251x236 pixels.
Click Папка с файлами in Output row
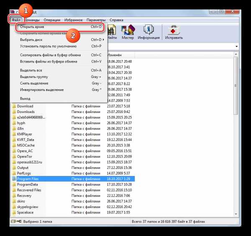(x=86, y=168)
